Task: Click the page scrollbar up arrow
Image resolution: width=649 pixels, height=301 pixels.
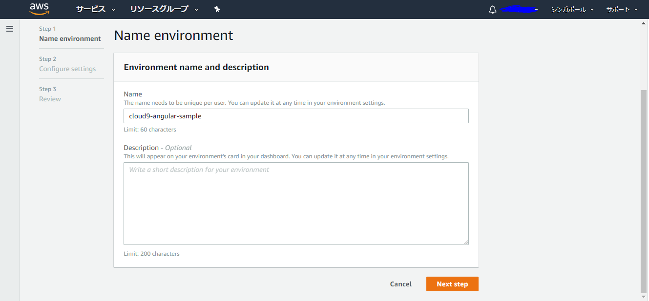Action: coord(644,23)
